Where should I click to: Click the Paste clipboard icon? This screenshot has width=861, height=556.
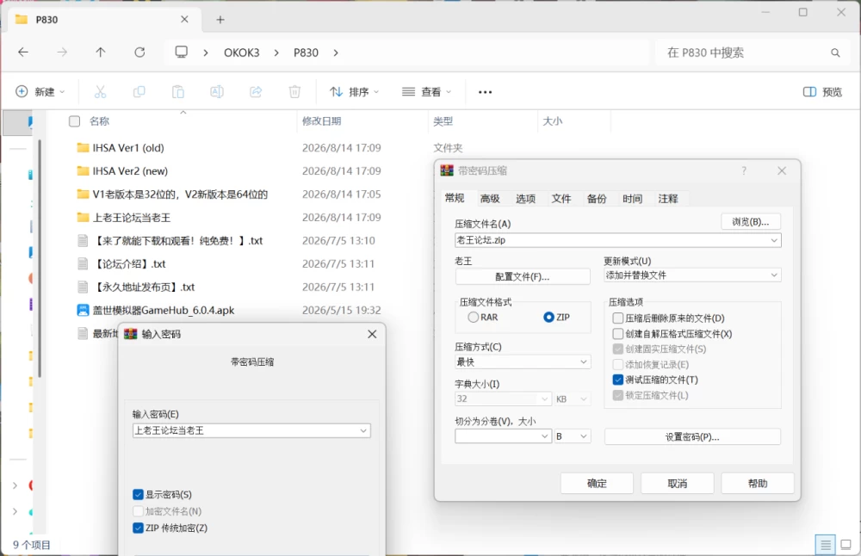pos(178,91)
